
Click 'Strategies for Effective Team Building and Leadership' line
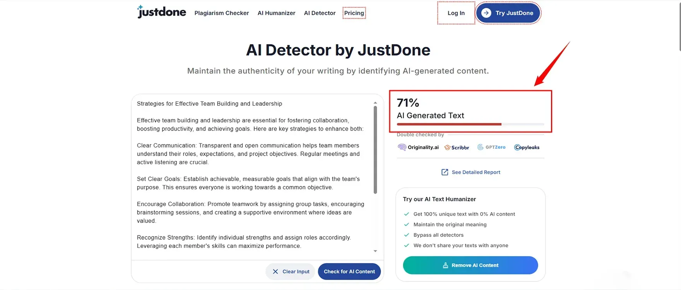209,104
